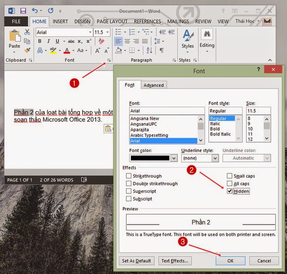Screen dimensions: 287x274
Task: Switch to the Advanced tab in Font dialog
Action: coord(153,85)
